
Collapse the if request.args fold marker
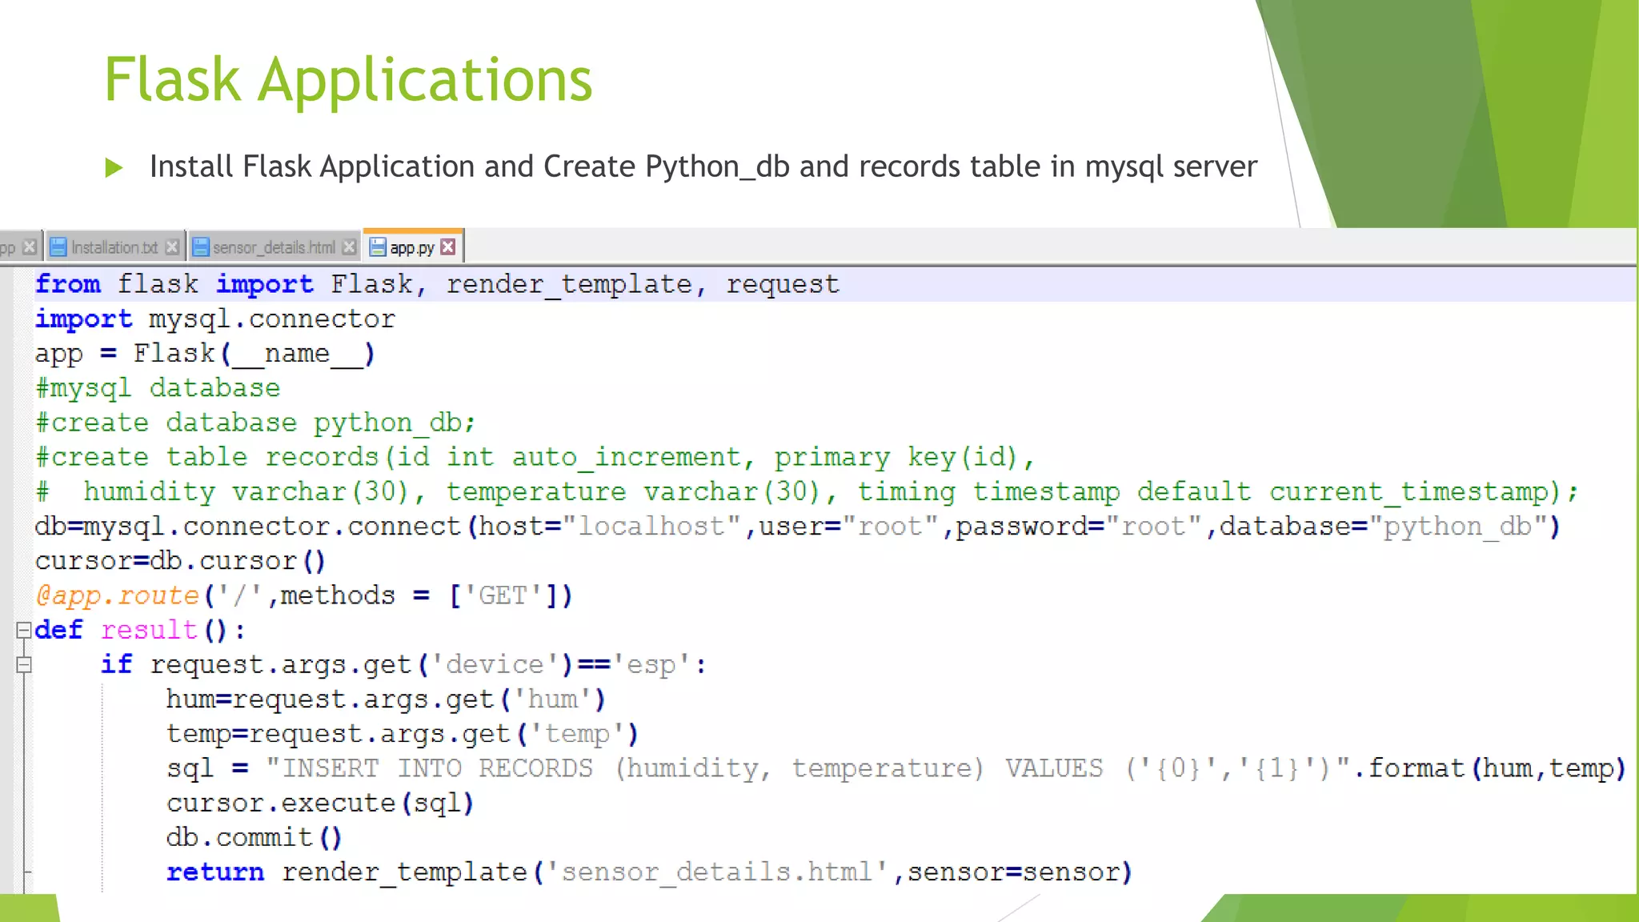(x=24, y=664)
